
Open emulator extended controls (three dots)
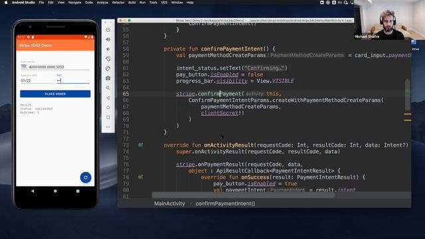click(108, 127)
